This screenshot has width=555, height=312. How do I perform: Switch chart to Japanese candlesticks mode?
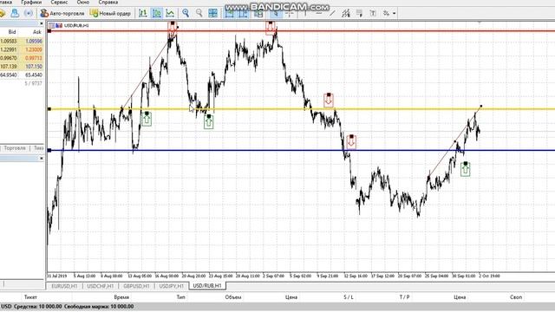(156, 13)
